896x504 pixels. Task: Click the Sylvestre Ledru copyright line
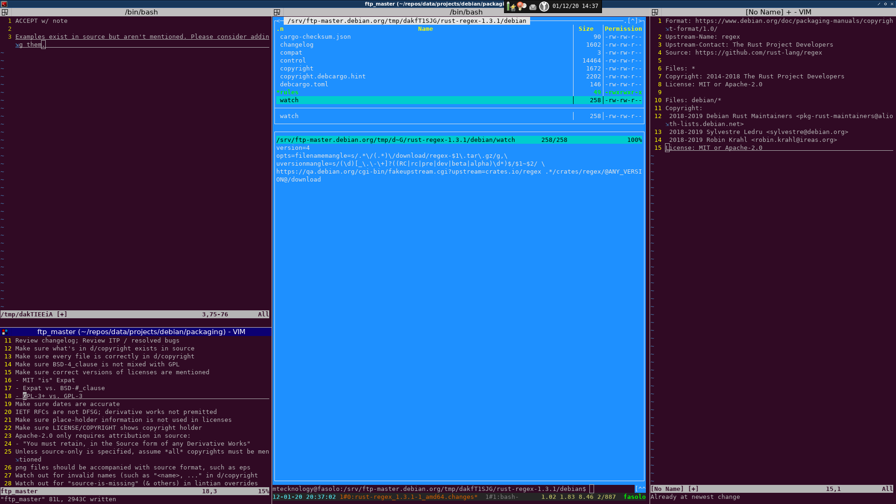pos(758,132)
